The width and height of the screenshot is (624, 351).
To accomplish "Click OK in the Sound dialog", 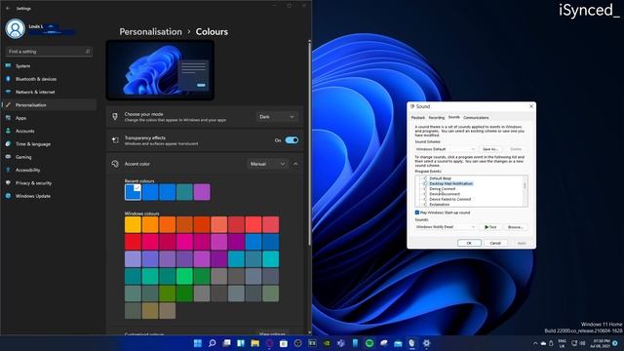I will point(469,243).
